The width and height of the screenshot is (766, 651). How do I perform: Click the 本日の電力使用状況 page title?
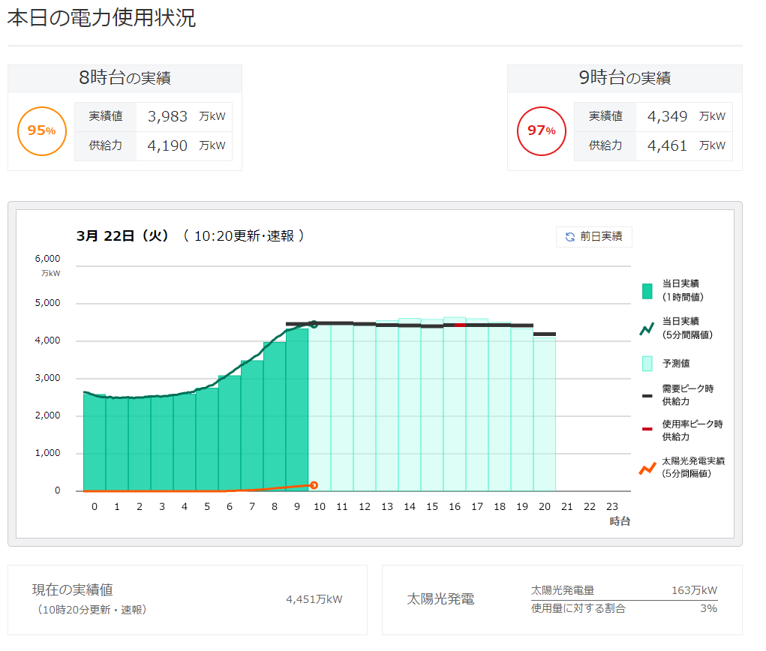point(101,18)
